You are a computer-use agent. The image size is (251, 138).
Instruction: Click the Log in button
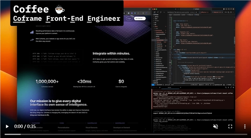coord(129,19)
